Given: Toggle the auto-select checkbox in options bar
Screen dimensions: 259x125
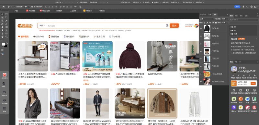Looking at the screenshot, I should (x=15, y=7).
